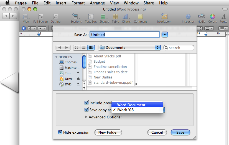Insert a Text Box from toolbar

click(x=91, y=18)
